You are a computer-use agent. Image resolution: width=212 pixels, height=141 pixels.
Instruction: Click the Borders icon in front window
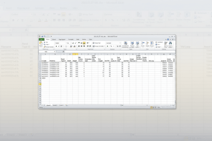pos(66,46)
